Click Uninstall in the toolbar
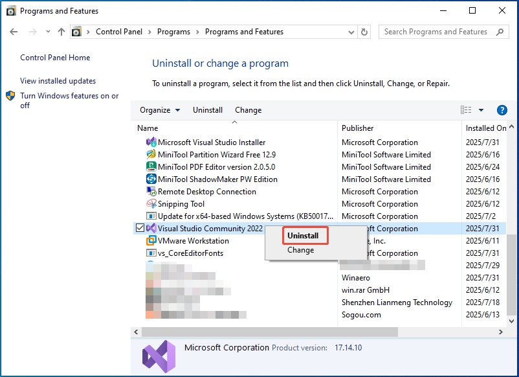 tap(208, 110)
